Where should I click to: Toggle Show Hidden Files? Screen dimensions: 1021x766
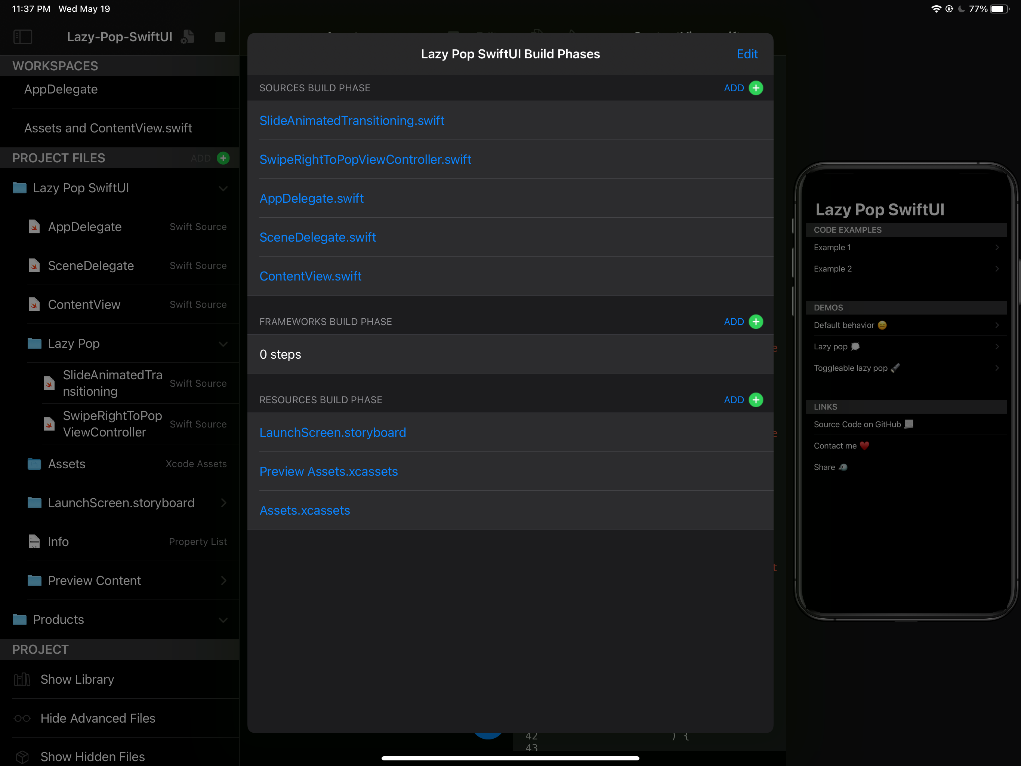click(92, 757)
